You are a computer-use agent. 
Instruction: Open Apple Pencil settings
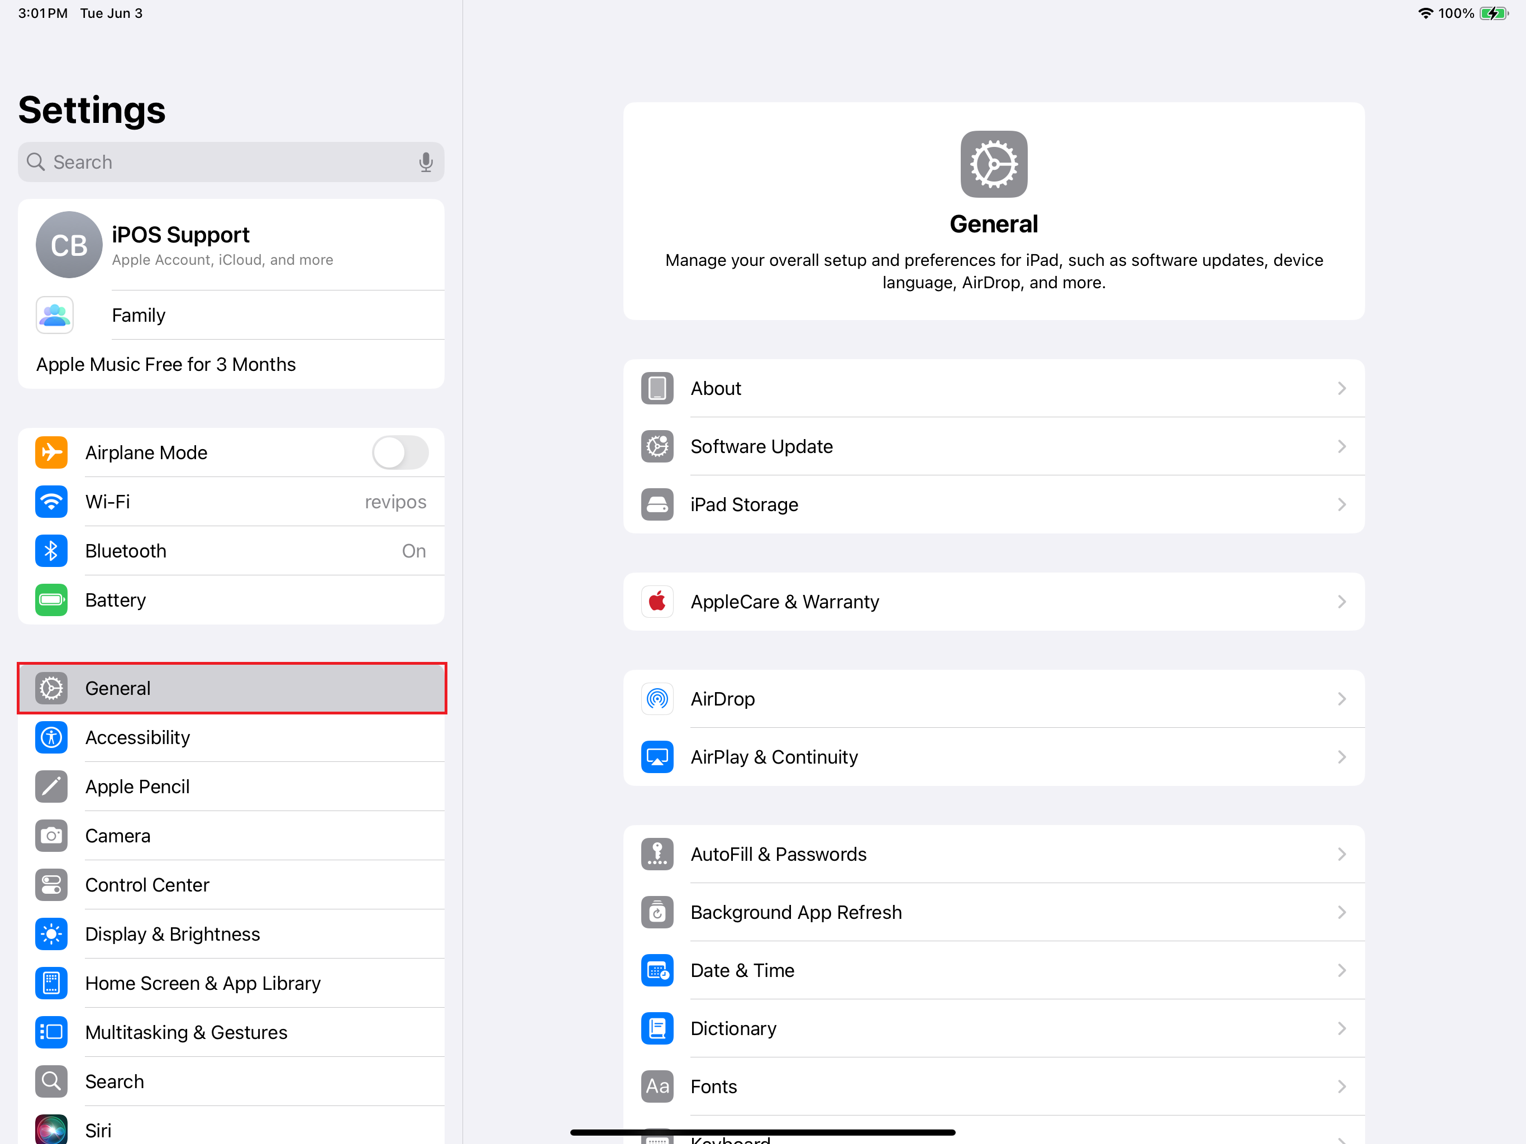tap(231, 786)
